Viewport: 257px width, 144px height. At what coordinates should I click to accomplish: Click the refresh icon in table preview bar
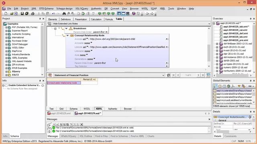click(168, 75)
